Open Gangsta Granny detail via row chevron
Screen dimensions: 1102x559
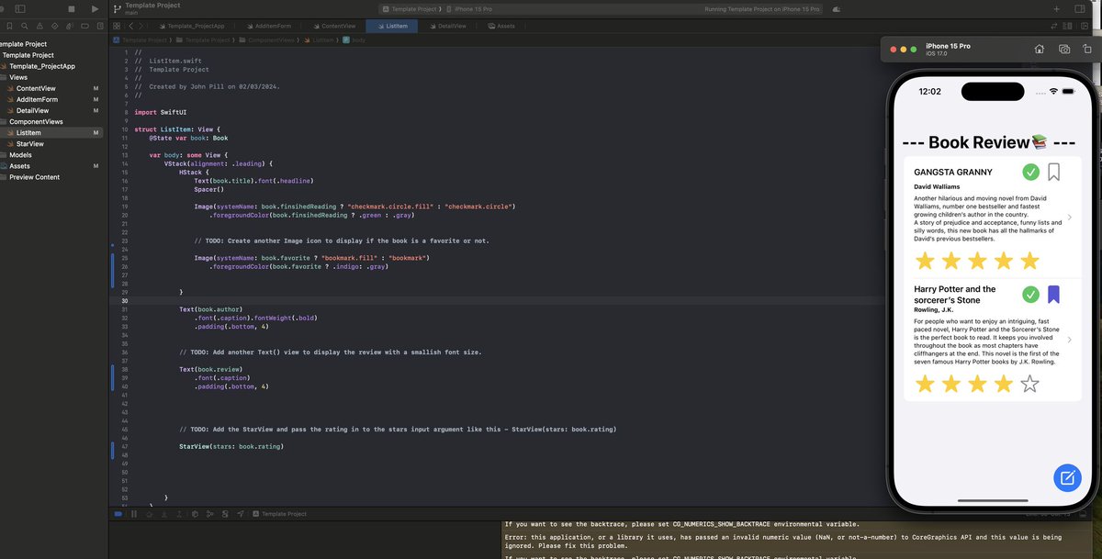(1071, 217)
